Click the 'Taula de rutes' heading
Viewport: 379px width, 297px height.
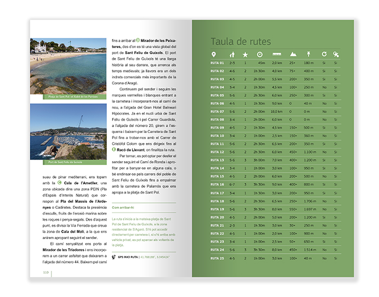[x=241, y=42]
